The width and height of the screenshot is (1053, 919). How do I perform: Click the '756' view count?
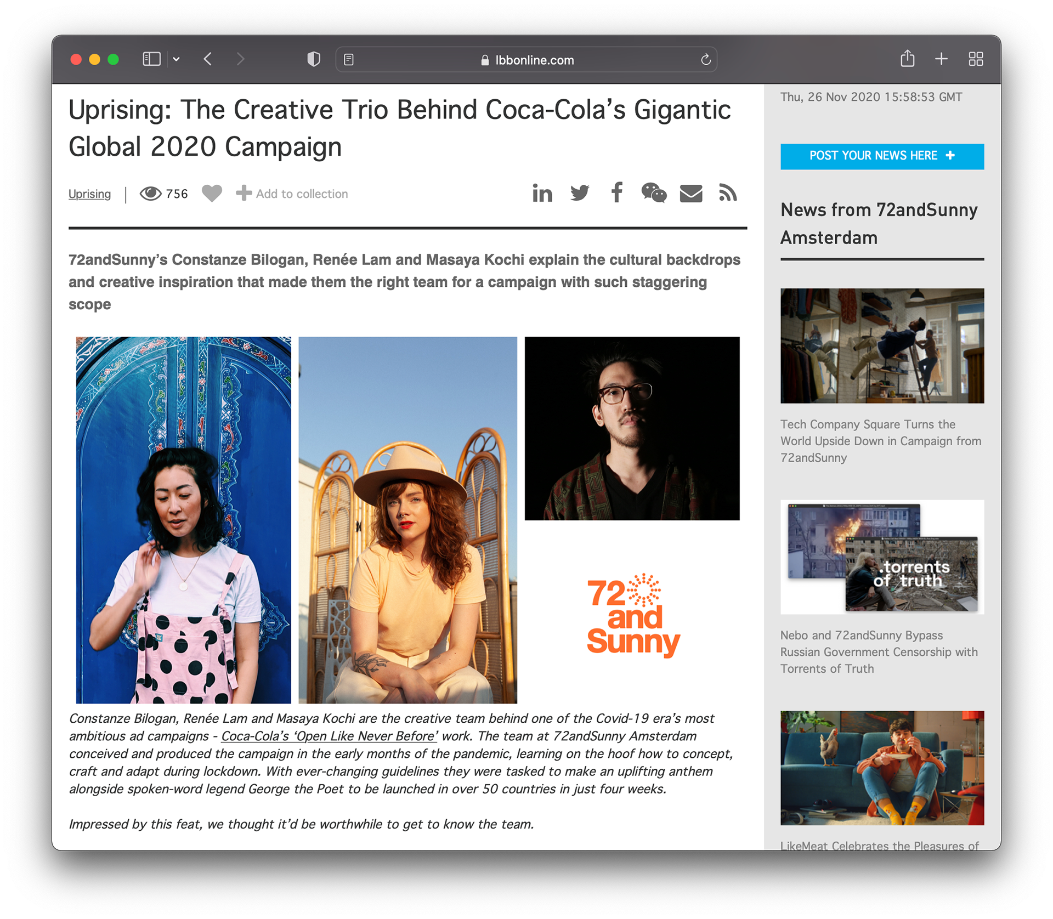click(x=177, y=194)
